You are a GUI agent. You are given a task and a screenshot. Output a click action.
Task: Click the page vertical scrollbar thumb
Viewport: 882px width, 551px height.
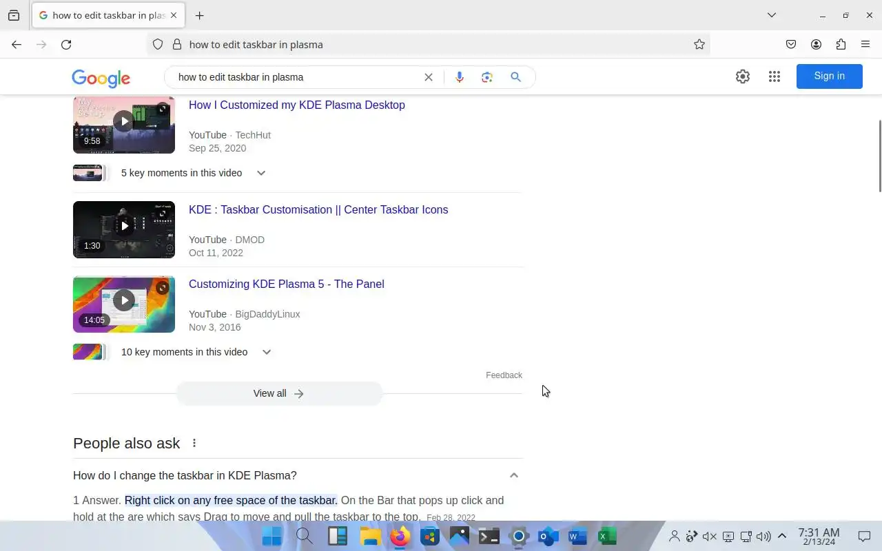(879, 156)
